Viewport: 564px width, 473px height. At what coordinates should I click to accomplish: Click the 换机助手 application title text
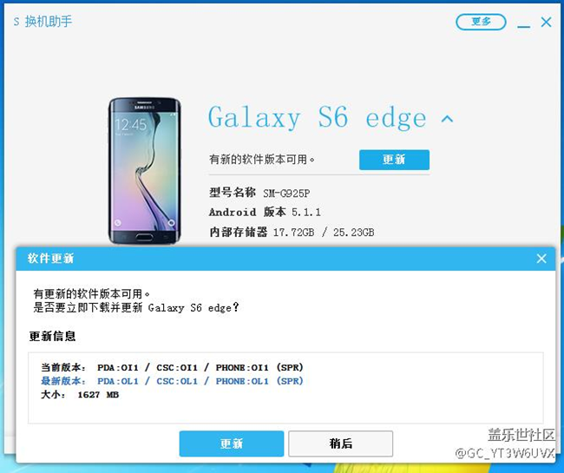[x=49, y=22]
